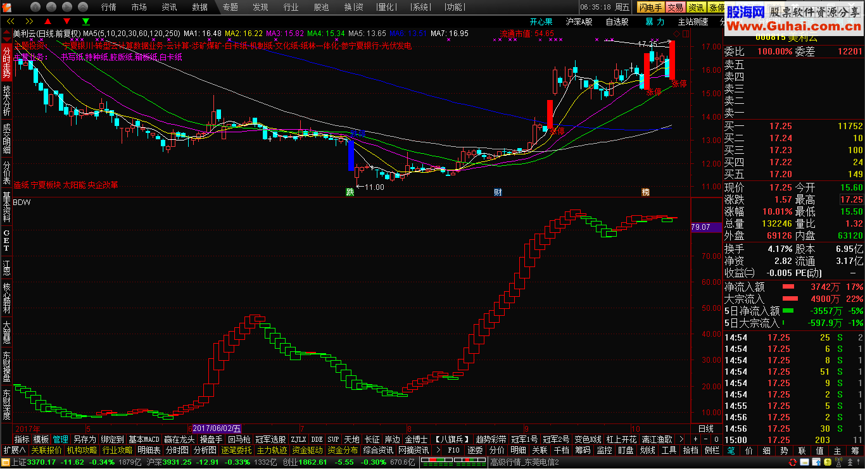Screen dimensions: 865x469
Task: Click the plus zoom-in button
Action: [x=695, y=439]
